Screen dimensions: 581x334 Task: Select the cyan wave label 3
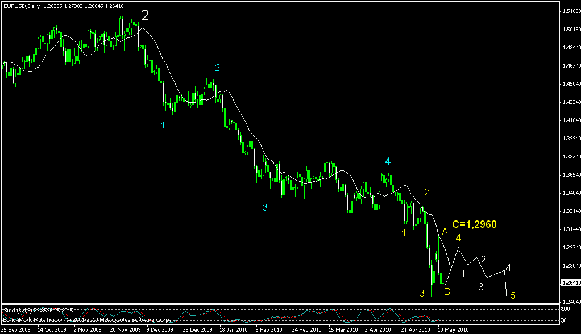265,208
